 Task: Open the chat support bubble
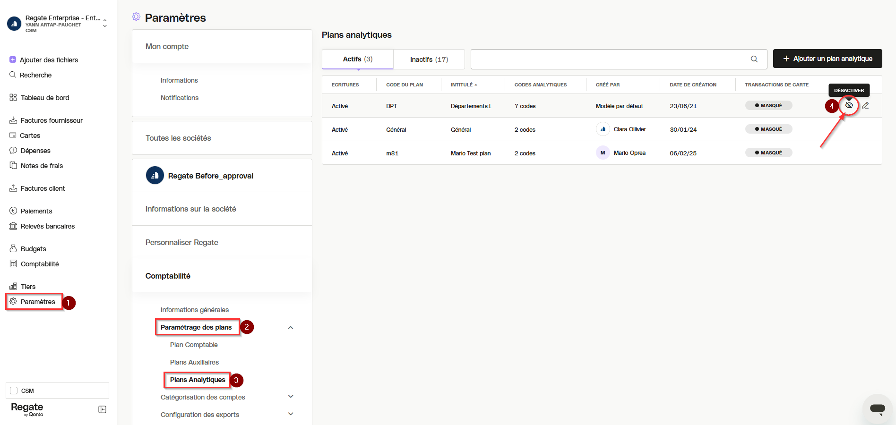tap(878, 409)
